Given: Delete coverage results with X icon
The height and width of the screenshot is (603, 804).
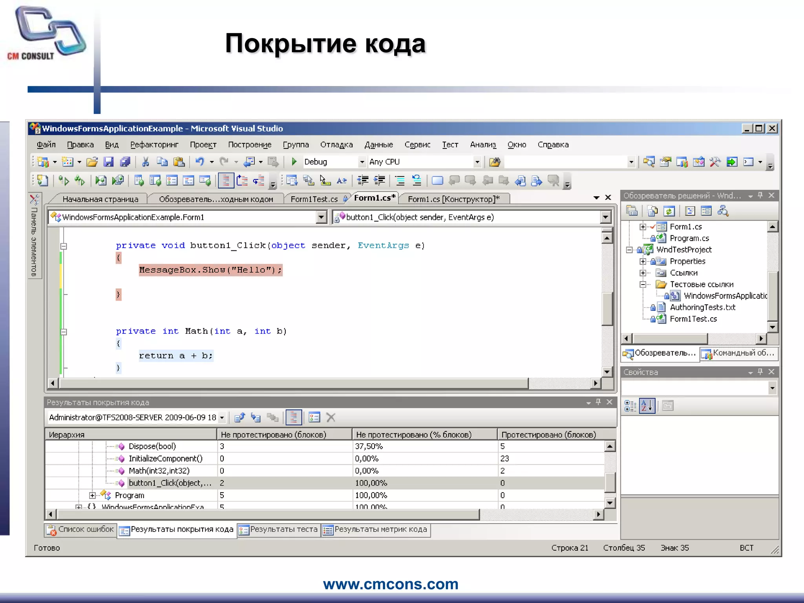Looking at the screenshot, I should pos(331,418).
